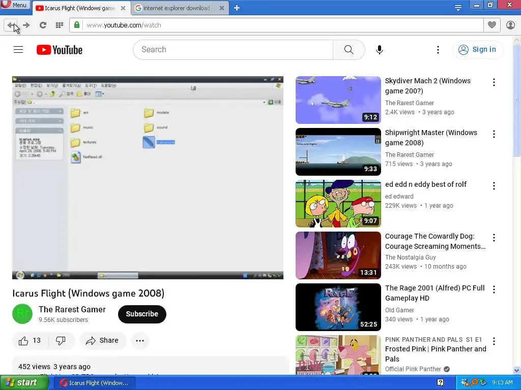Open the tab list menu icon

458,8
